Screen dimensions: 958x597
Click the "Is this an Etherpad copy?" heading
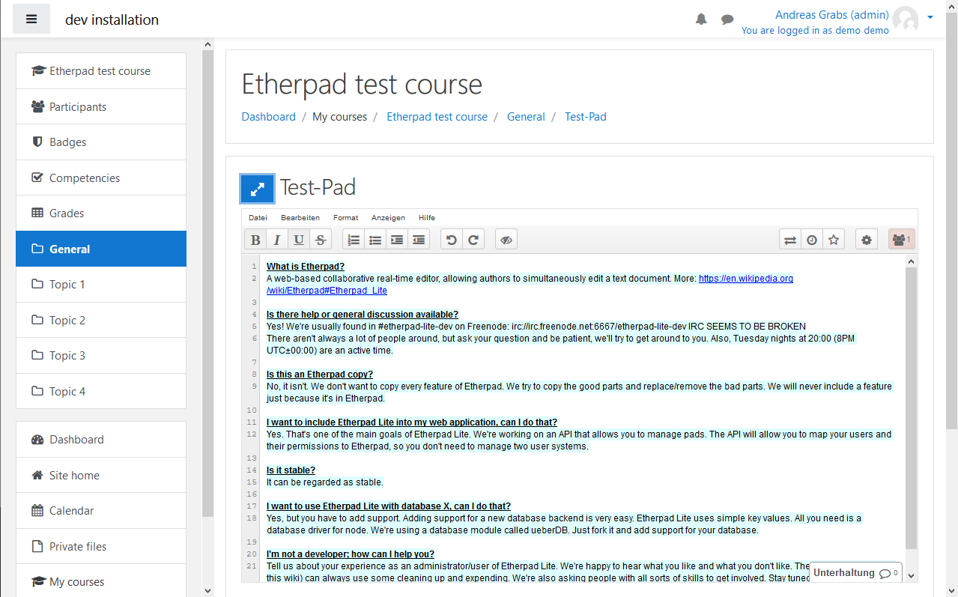pyautogui.click(x=320, y=375)
